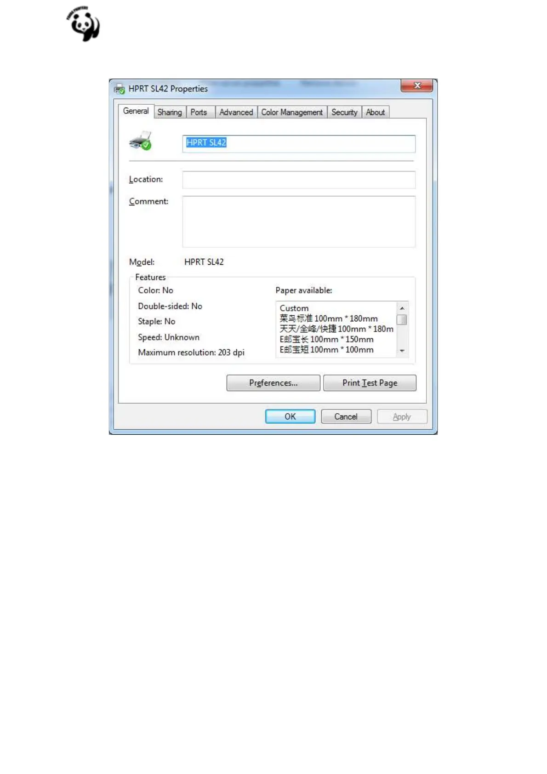
Task: Select the E邮宝长 100mm * 150mm paper entry
Action: (x=326, y=339)
